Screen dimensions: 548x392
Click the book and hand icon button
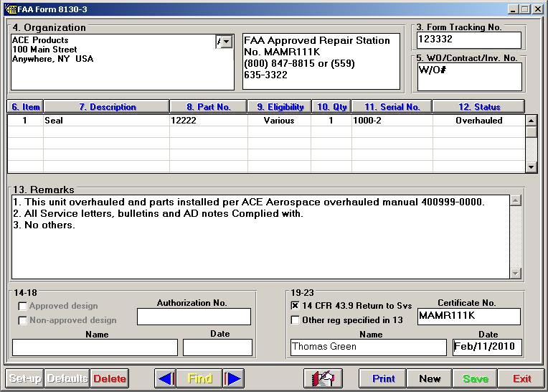pyautogui.click(x=323, y=378)
